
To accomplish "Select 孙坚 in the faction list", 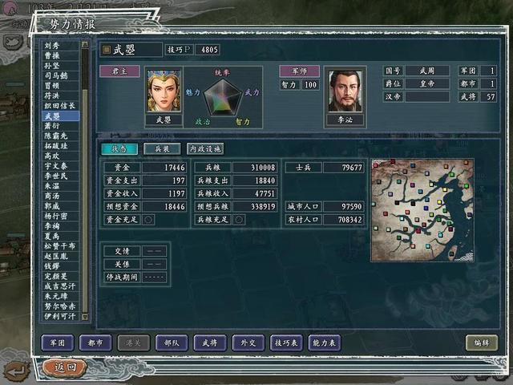I will coord(61,66).
